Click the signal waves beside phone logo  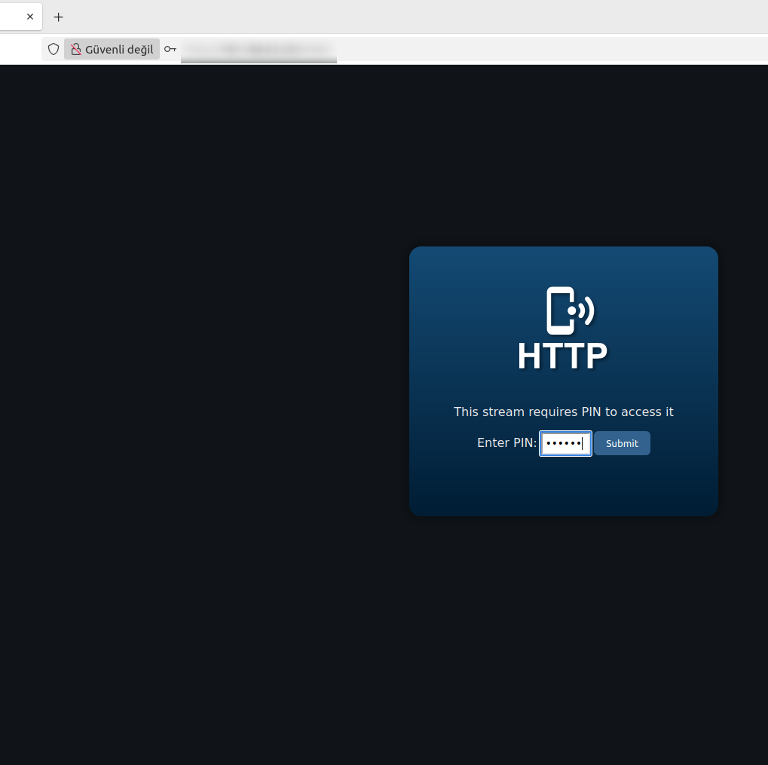[x=587, y=310]
